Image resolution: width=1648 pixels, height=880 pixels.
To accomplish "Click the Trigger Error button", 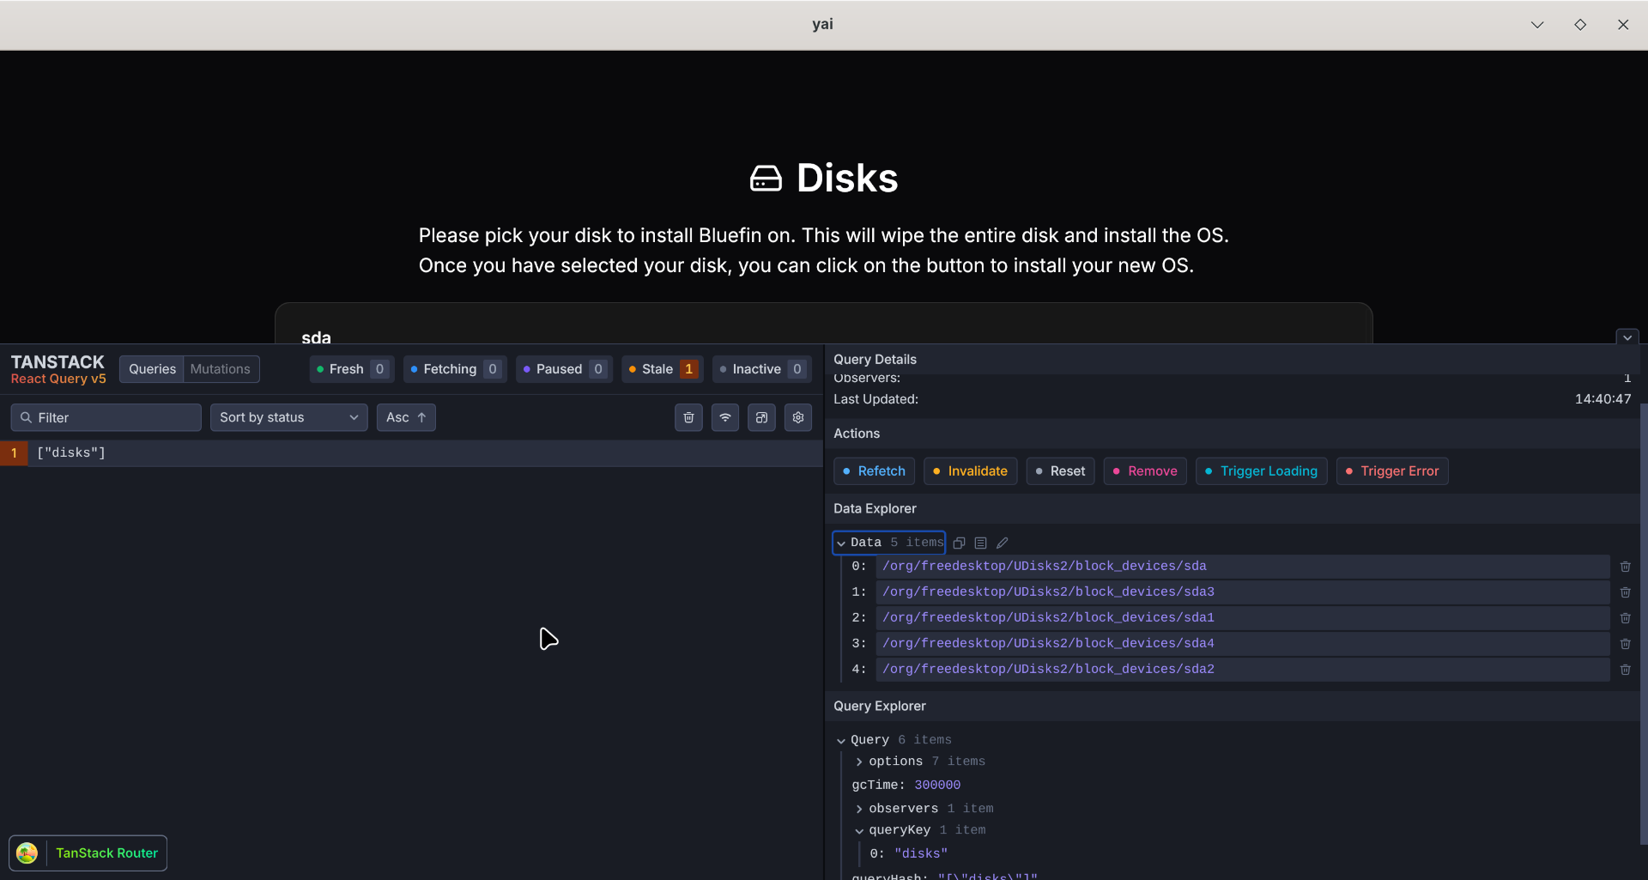I will coord(1392,471).
